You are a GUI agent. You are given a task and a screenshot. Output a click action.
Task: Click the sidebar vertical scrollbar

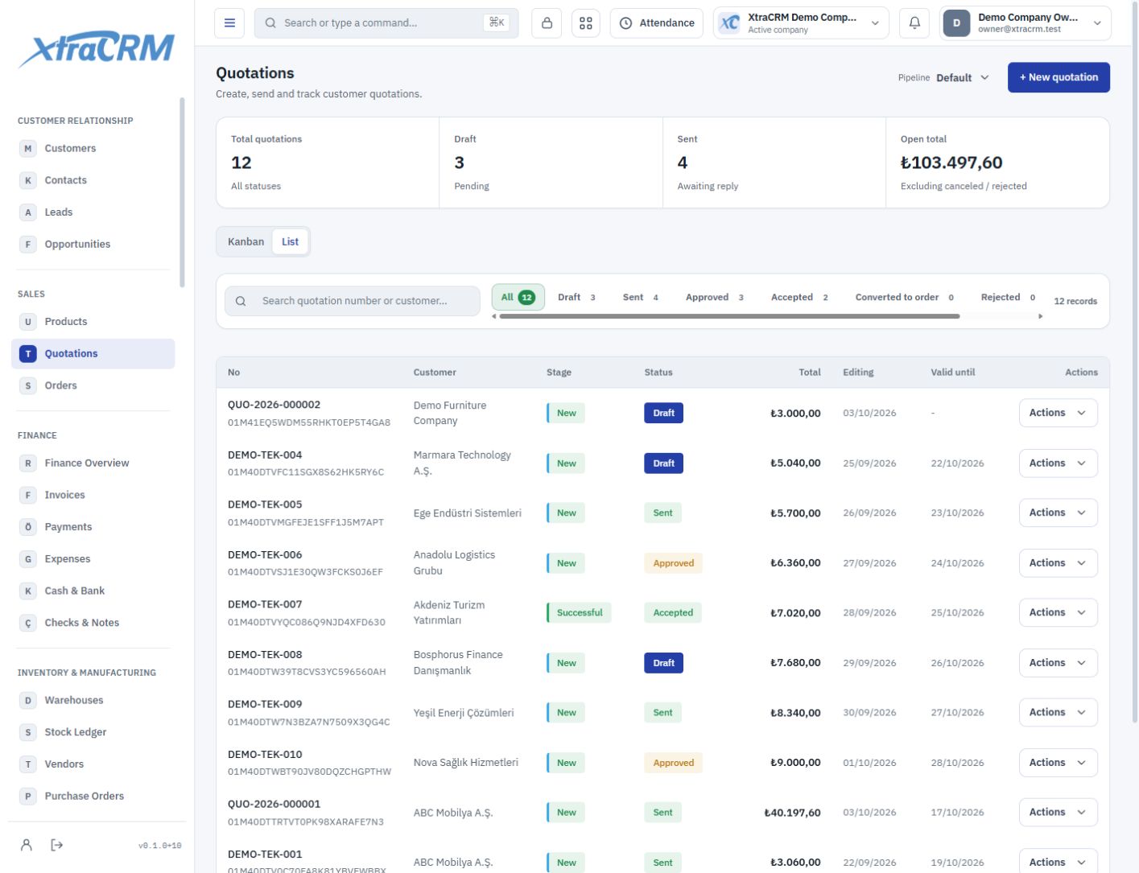[182, 193]
